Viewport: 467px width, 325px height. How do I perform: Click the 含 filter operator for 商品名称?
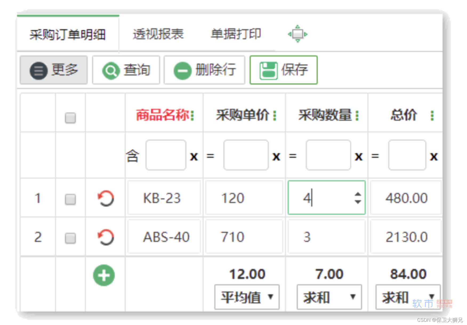132,156
